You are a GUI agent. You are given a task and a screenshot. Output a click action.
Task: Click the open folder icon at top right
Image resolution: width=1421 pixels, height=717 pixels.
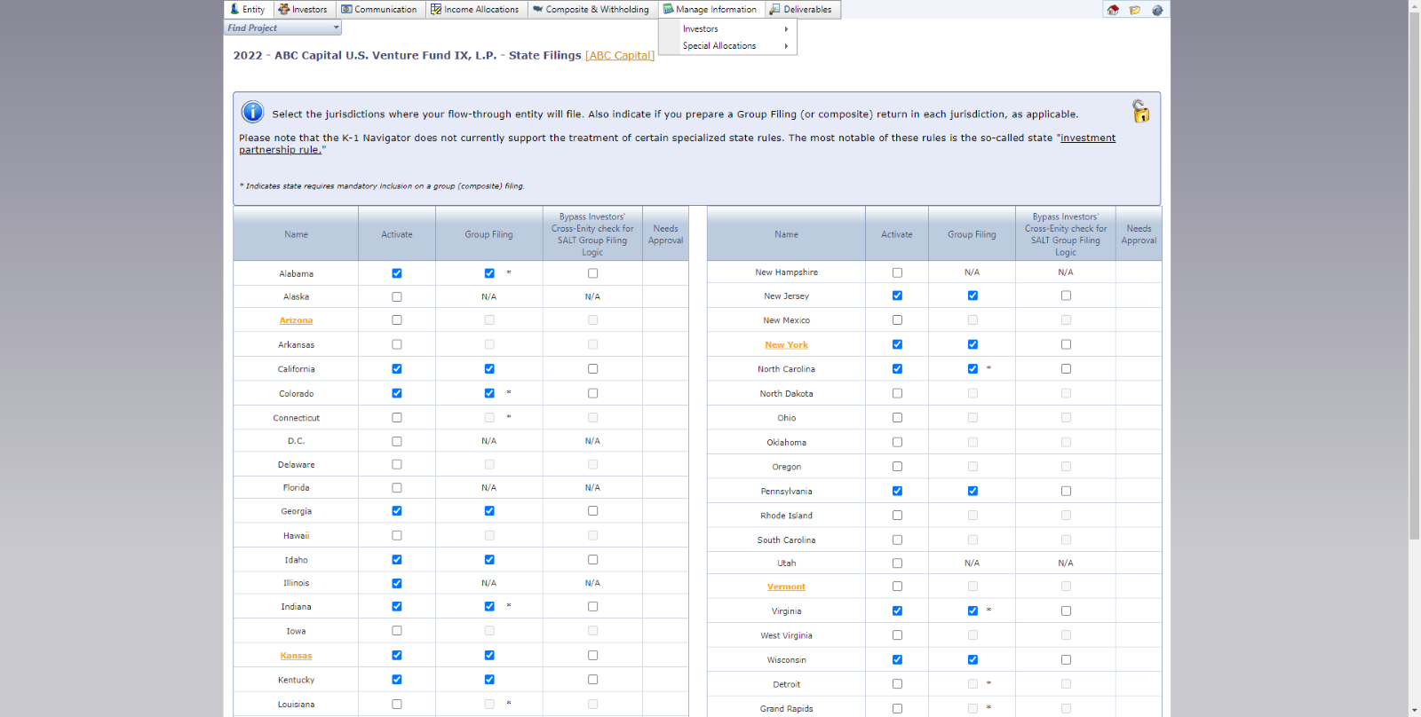pos(1135,10)
